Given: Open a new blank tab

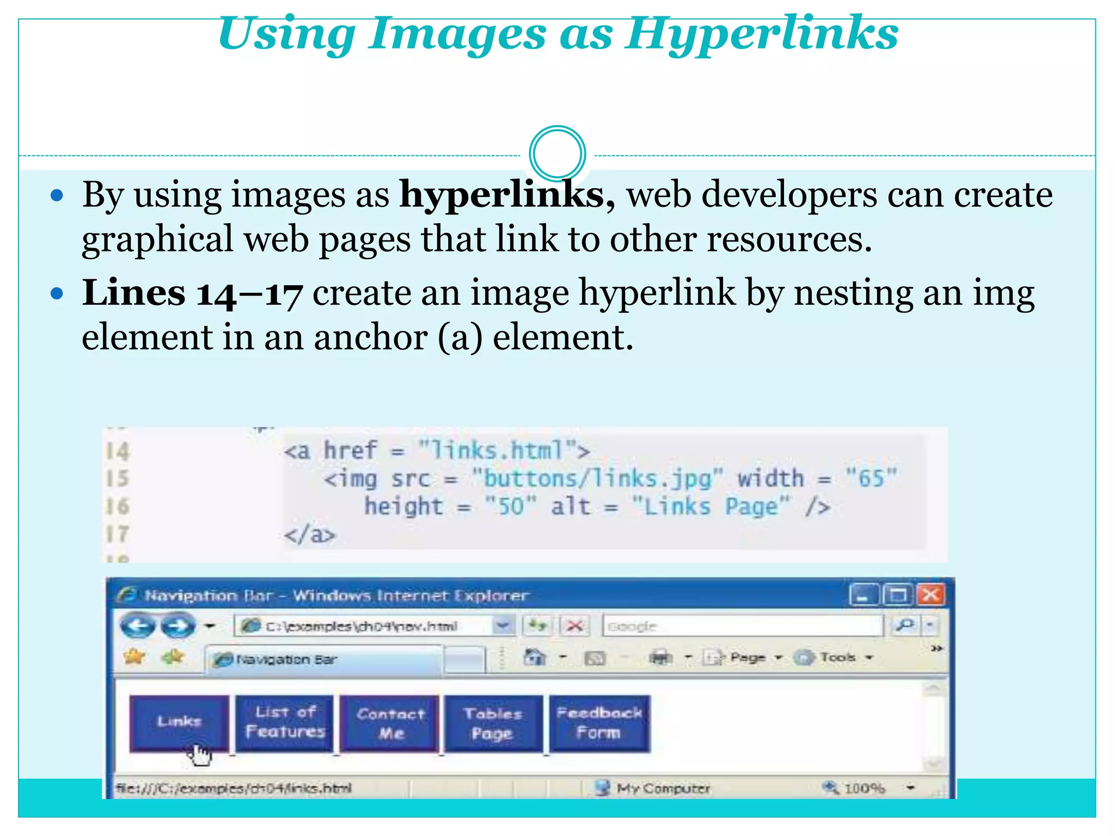Looking at the screenshot, I should click(x=464, y=661).
